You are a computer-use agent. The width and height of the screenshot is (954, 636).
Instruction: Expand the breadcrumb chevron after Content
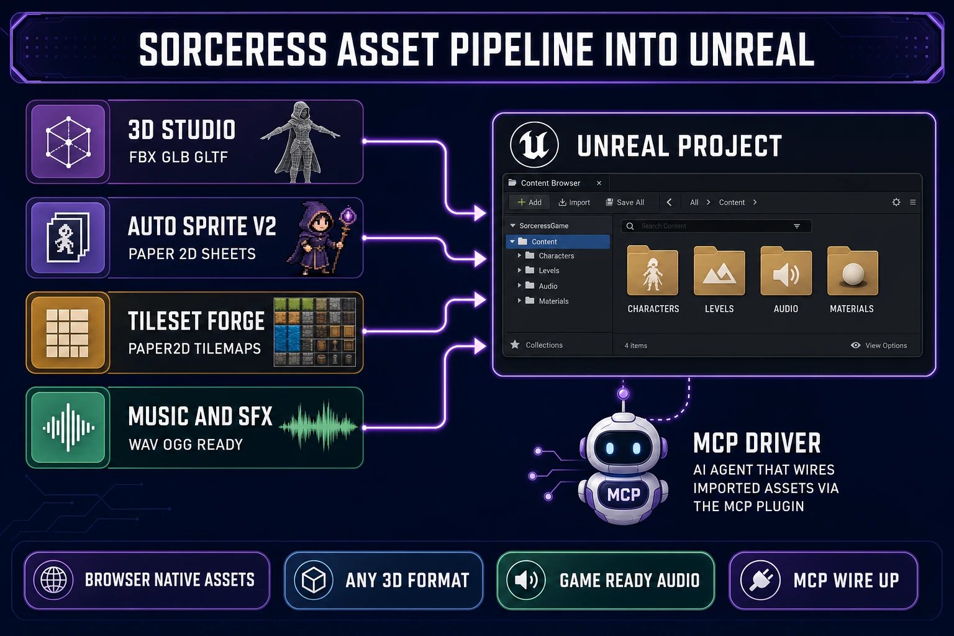[755, 202]
